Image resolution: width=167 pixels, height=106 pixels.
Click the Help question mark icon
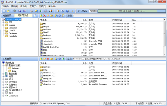(67, 11)
